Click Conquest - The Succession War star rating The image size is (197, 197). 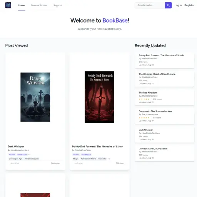pyautogui.click(x=144, y=118)
